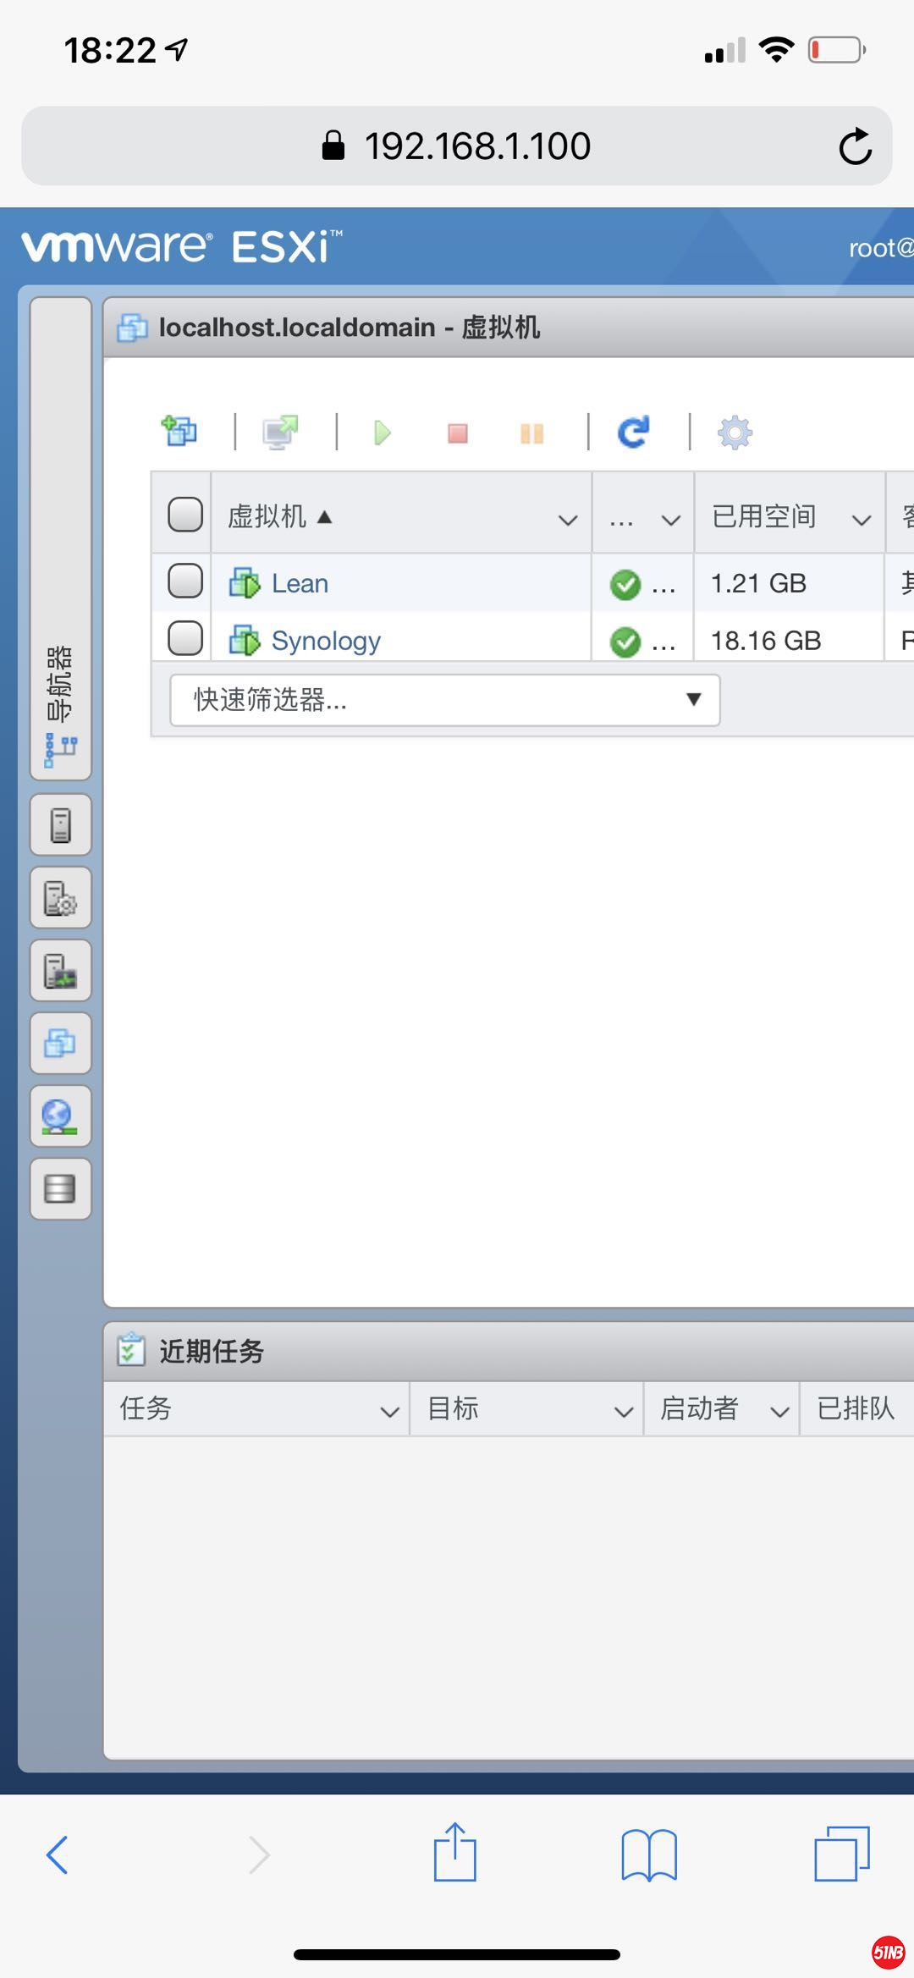The width and height of the screenshot is (914, 1978).
Task: Click the orange suspend icon
Action: pyautogui.click(x=531, y=433)
